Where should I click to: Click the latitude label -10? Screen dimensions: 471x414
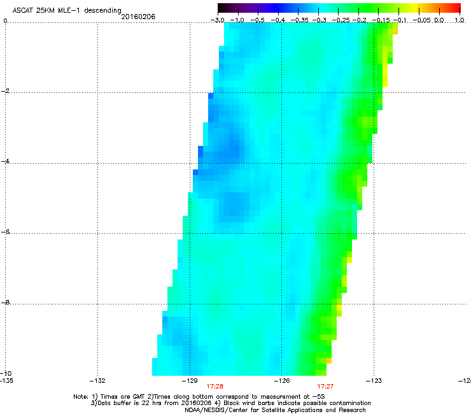tap(6, 373)
